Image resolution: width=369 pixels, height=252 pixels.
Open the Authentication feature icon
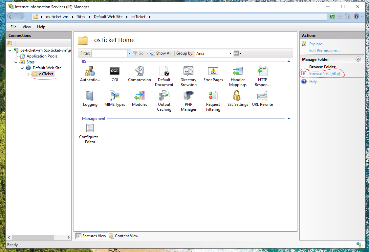[90, 71]
